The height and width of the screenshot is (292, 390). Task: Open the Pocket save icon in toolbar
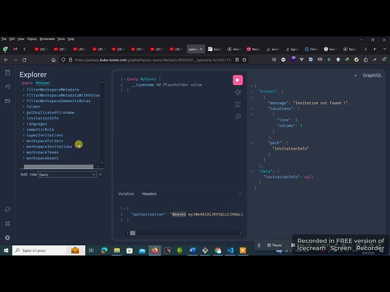click(x=274, y=60)
